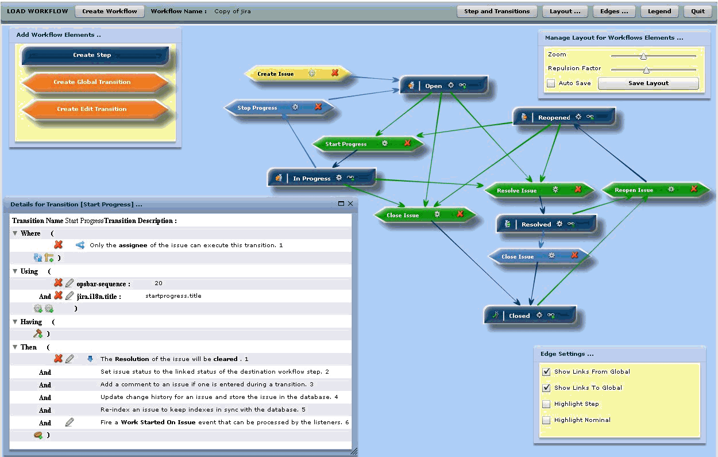Collapse the Having section
The width and height of the screenshot is (718, 457).
[15, 322]
